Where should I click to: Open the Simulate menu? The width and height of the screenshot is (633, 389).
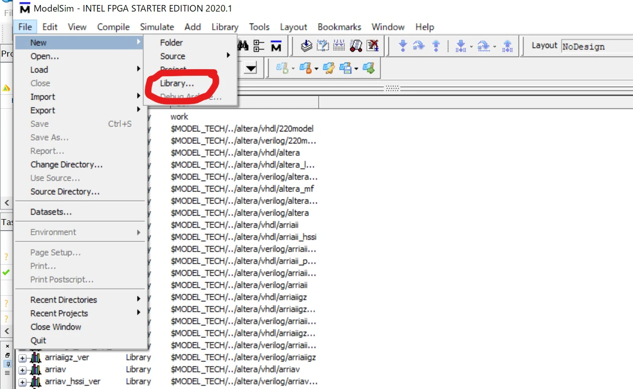coord(157,27)
